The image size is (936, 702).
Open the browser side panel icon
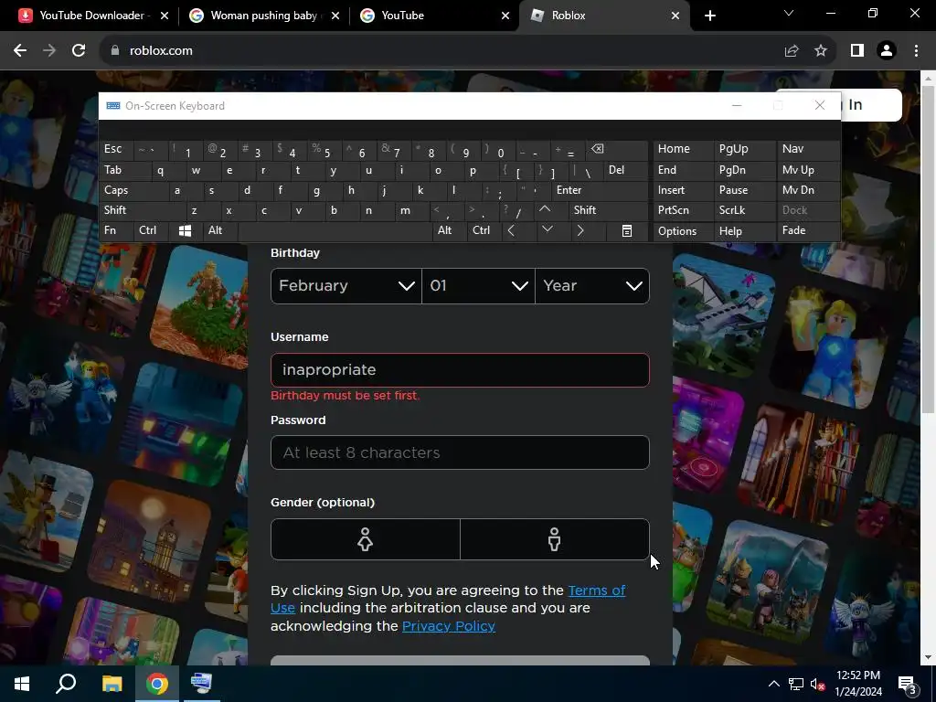(x=857, y=51)
